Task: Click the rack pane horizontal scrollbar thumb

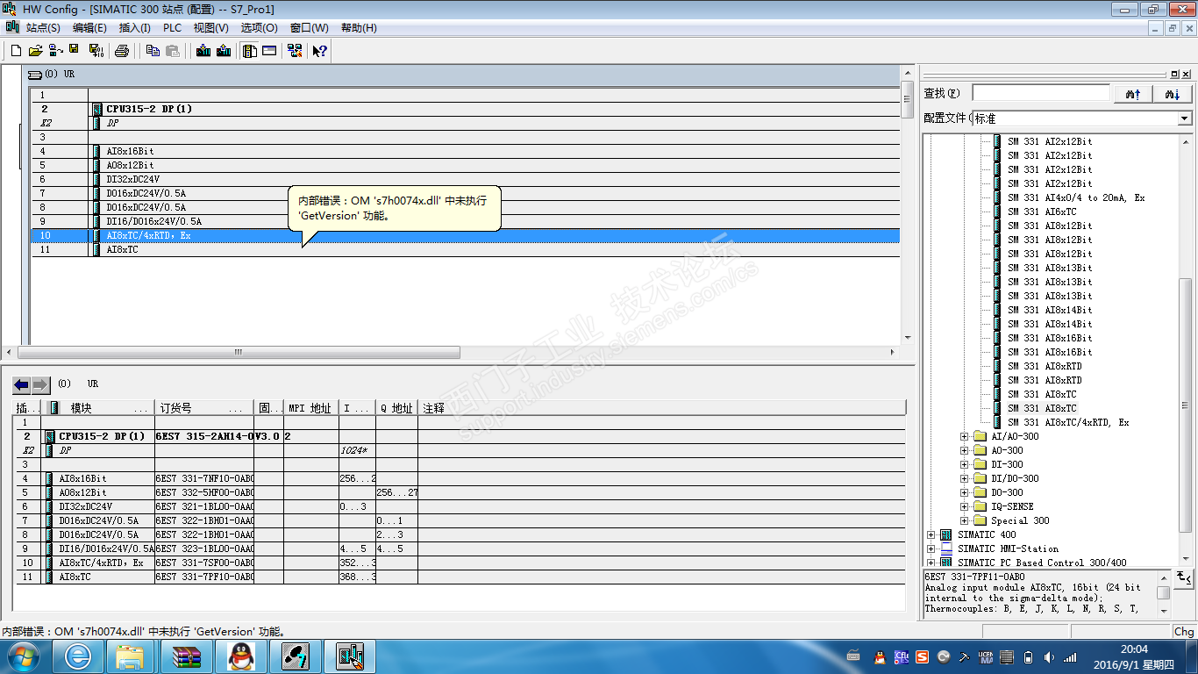Action: (238, 352)
